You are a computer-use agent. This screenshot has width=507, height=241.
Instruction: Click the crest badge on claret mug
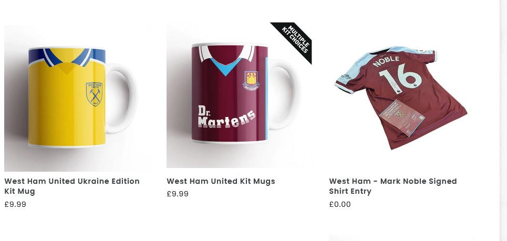(x=251, y=80)
